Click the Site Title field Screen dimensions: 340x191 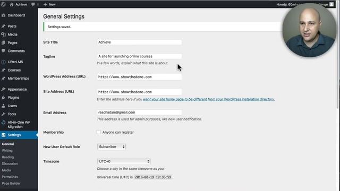[x=139, y=42]
